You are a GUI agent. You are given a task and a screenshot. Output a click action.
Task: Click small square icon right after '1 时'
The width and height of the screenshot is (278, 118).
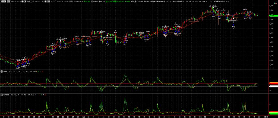(x=45, y=1)
